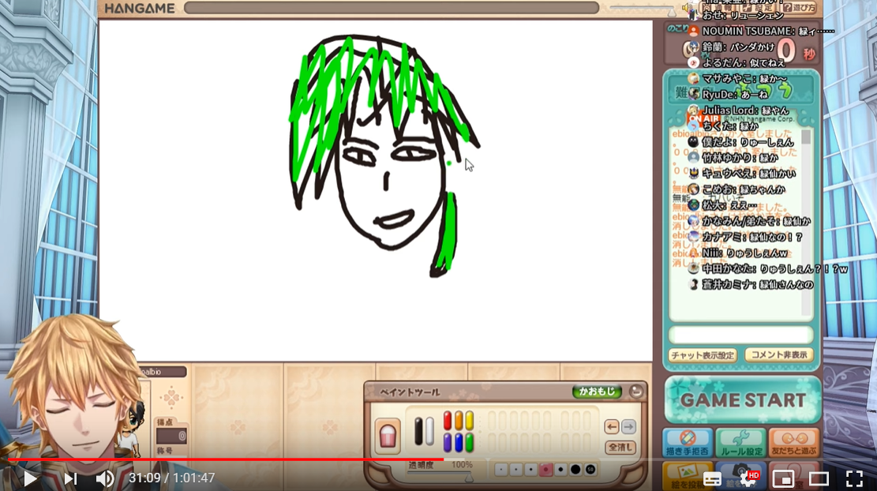Click the 友だちと遊ぶ play with friends button
Viewport: 877px width, 491px height.
point(794,443)
